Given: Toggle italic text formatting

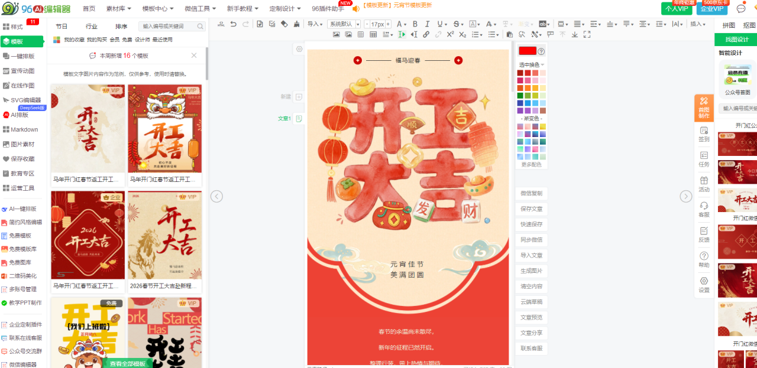Looking at the screenshot, I should point(428,24).
